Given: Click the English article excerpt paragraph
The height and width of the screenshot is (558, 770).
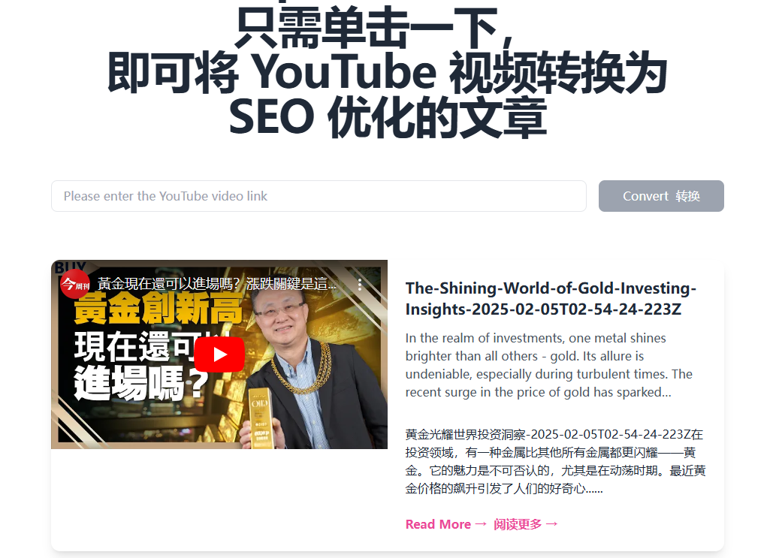Looking at the screenshot, I should (549, 365).
